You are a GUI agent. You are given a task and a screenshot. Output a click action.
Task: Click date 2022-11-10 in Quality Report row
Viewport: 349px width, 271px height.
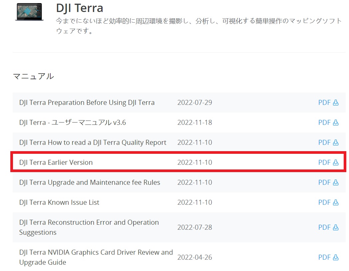[195, 142]
